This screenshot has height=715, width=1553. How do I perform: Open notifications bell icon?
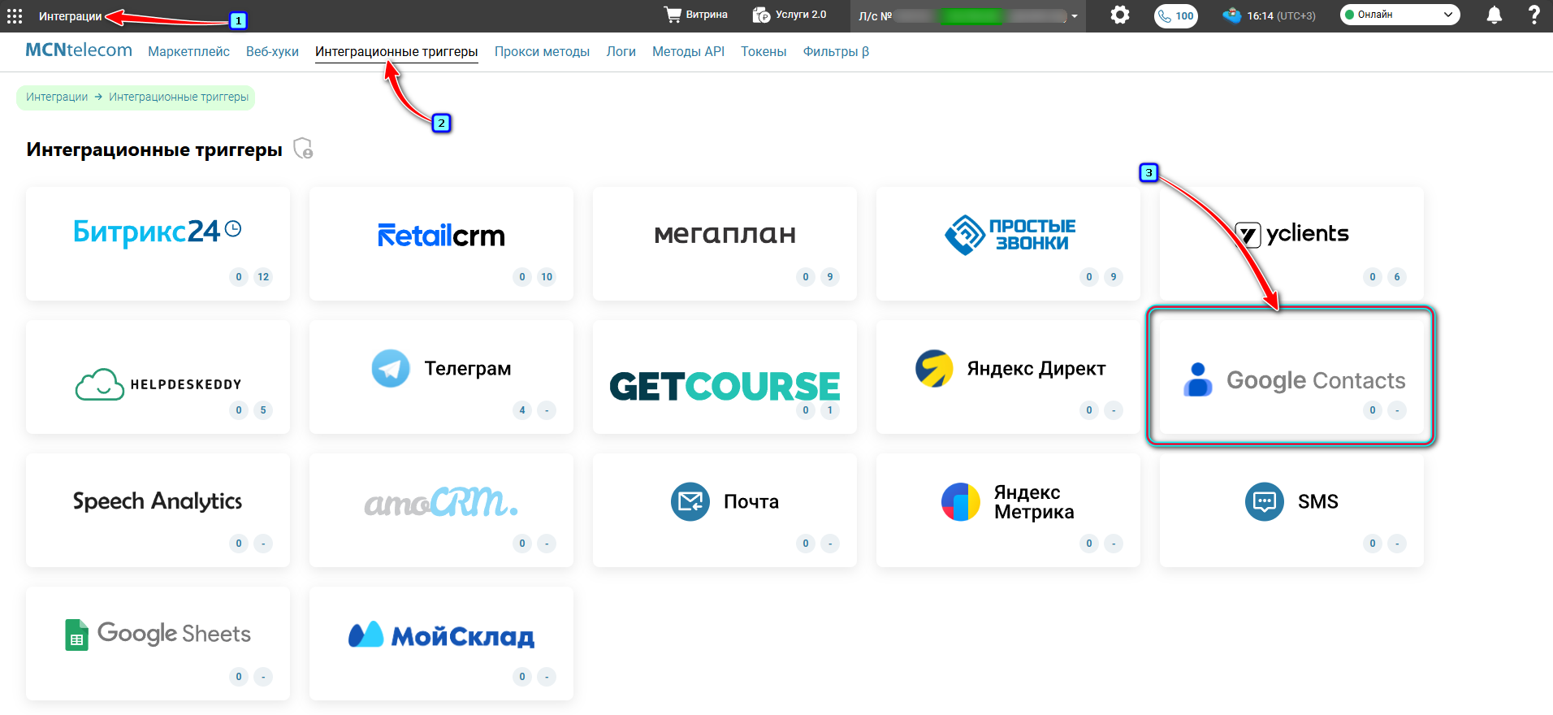1495,15
